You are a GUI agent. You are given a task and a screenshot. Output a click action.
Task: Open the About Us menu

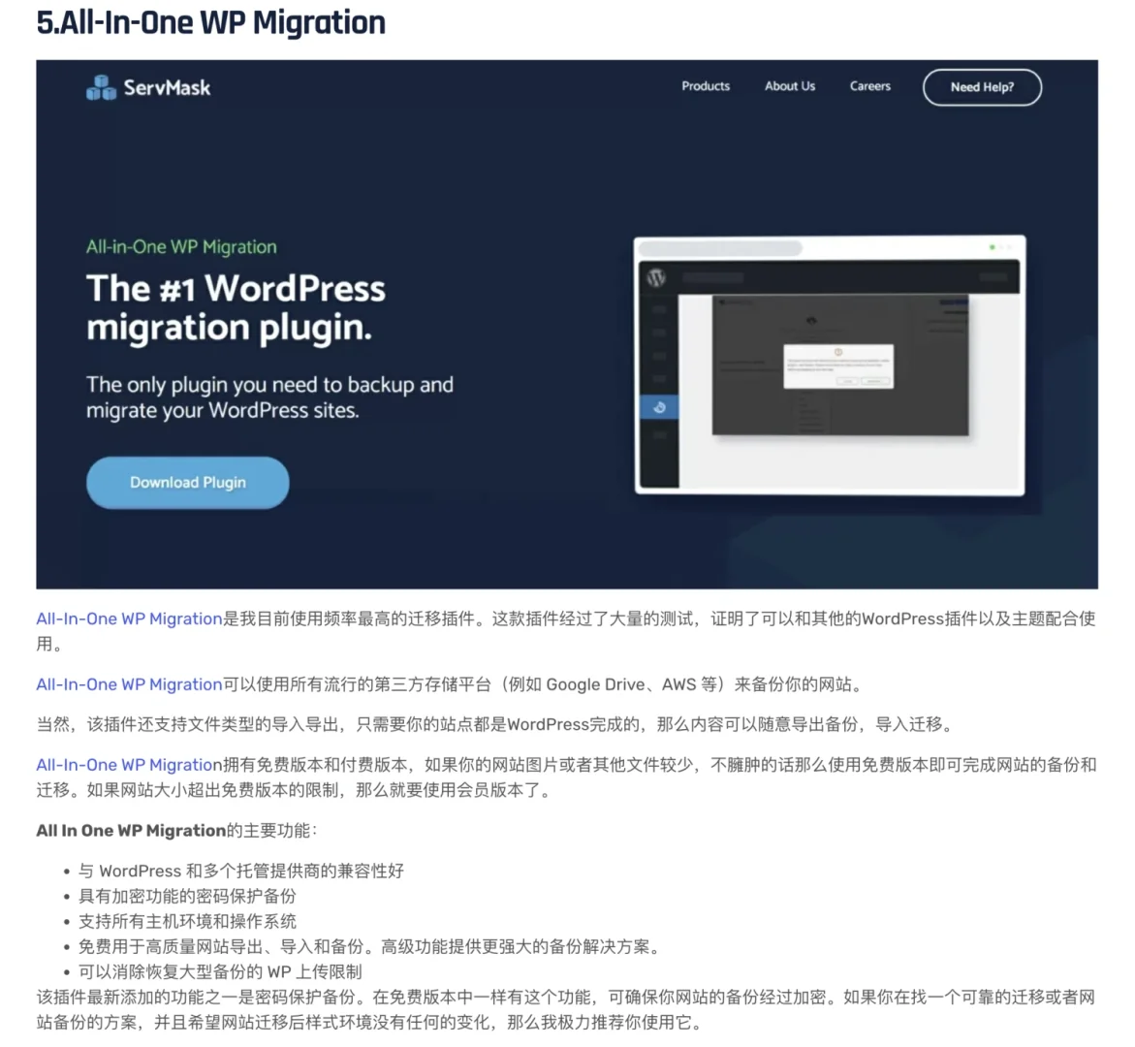coord(790,86)
